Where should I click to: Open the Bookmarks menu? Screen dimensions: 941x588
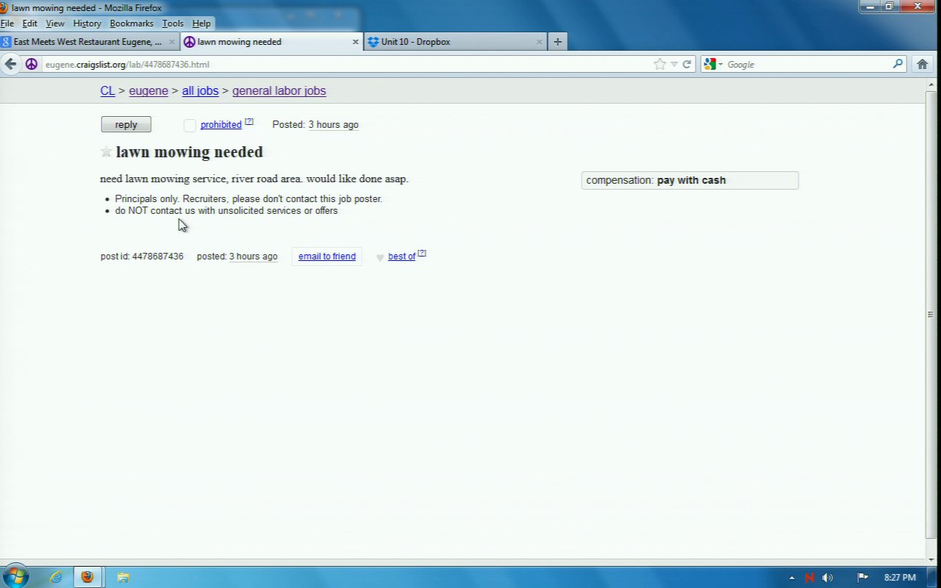[132, 24]
